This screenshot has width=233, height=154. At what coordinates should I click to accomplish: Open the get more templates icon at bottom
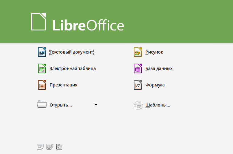point(40,147)
